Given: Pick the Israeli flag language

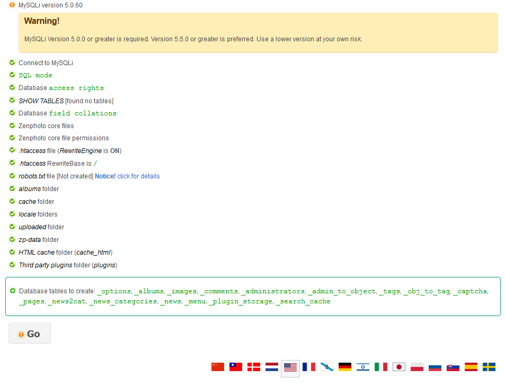Looking at the screenshot, I should (x=363, y=367).
